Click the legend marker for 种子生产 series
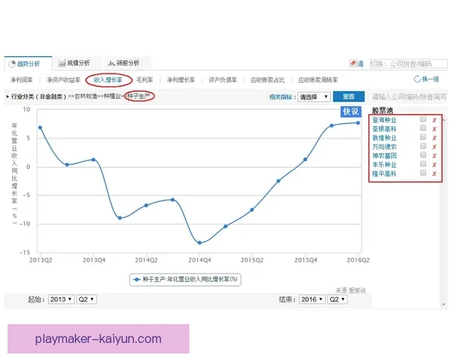This screenshot has width=451, height=361. pos(137,279)
